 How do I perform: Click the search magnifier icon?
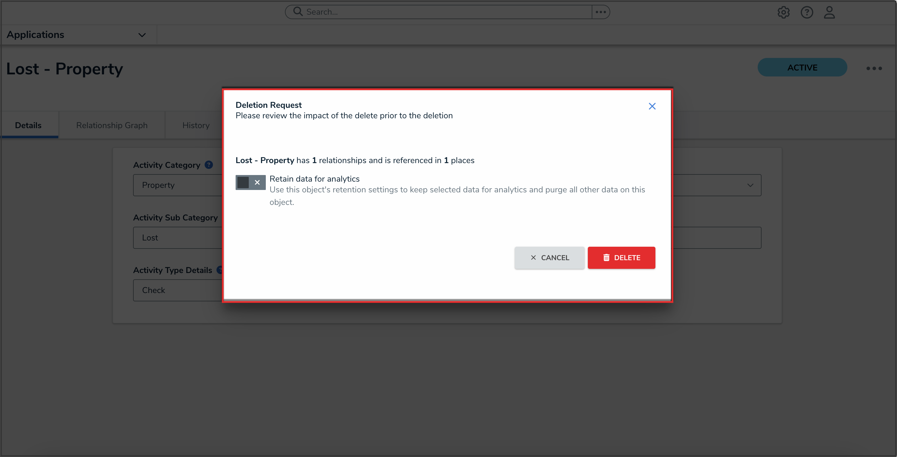click(298, 12)
